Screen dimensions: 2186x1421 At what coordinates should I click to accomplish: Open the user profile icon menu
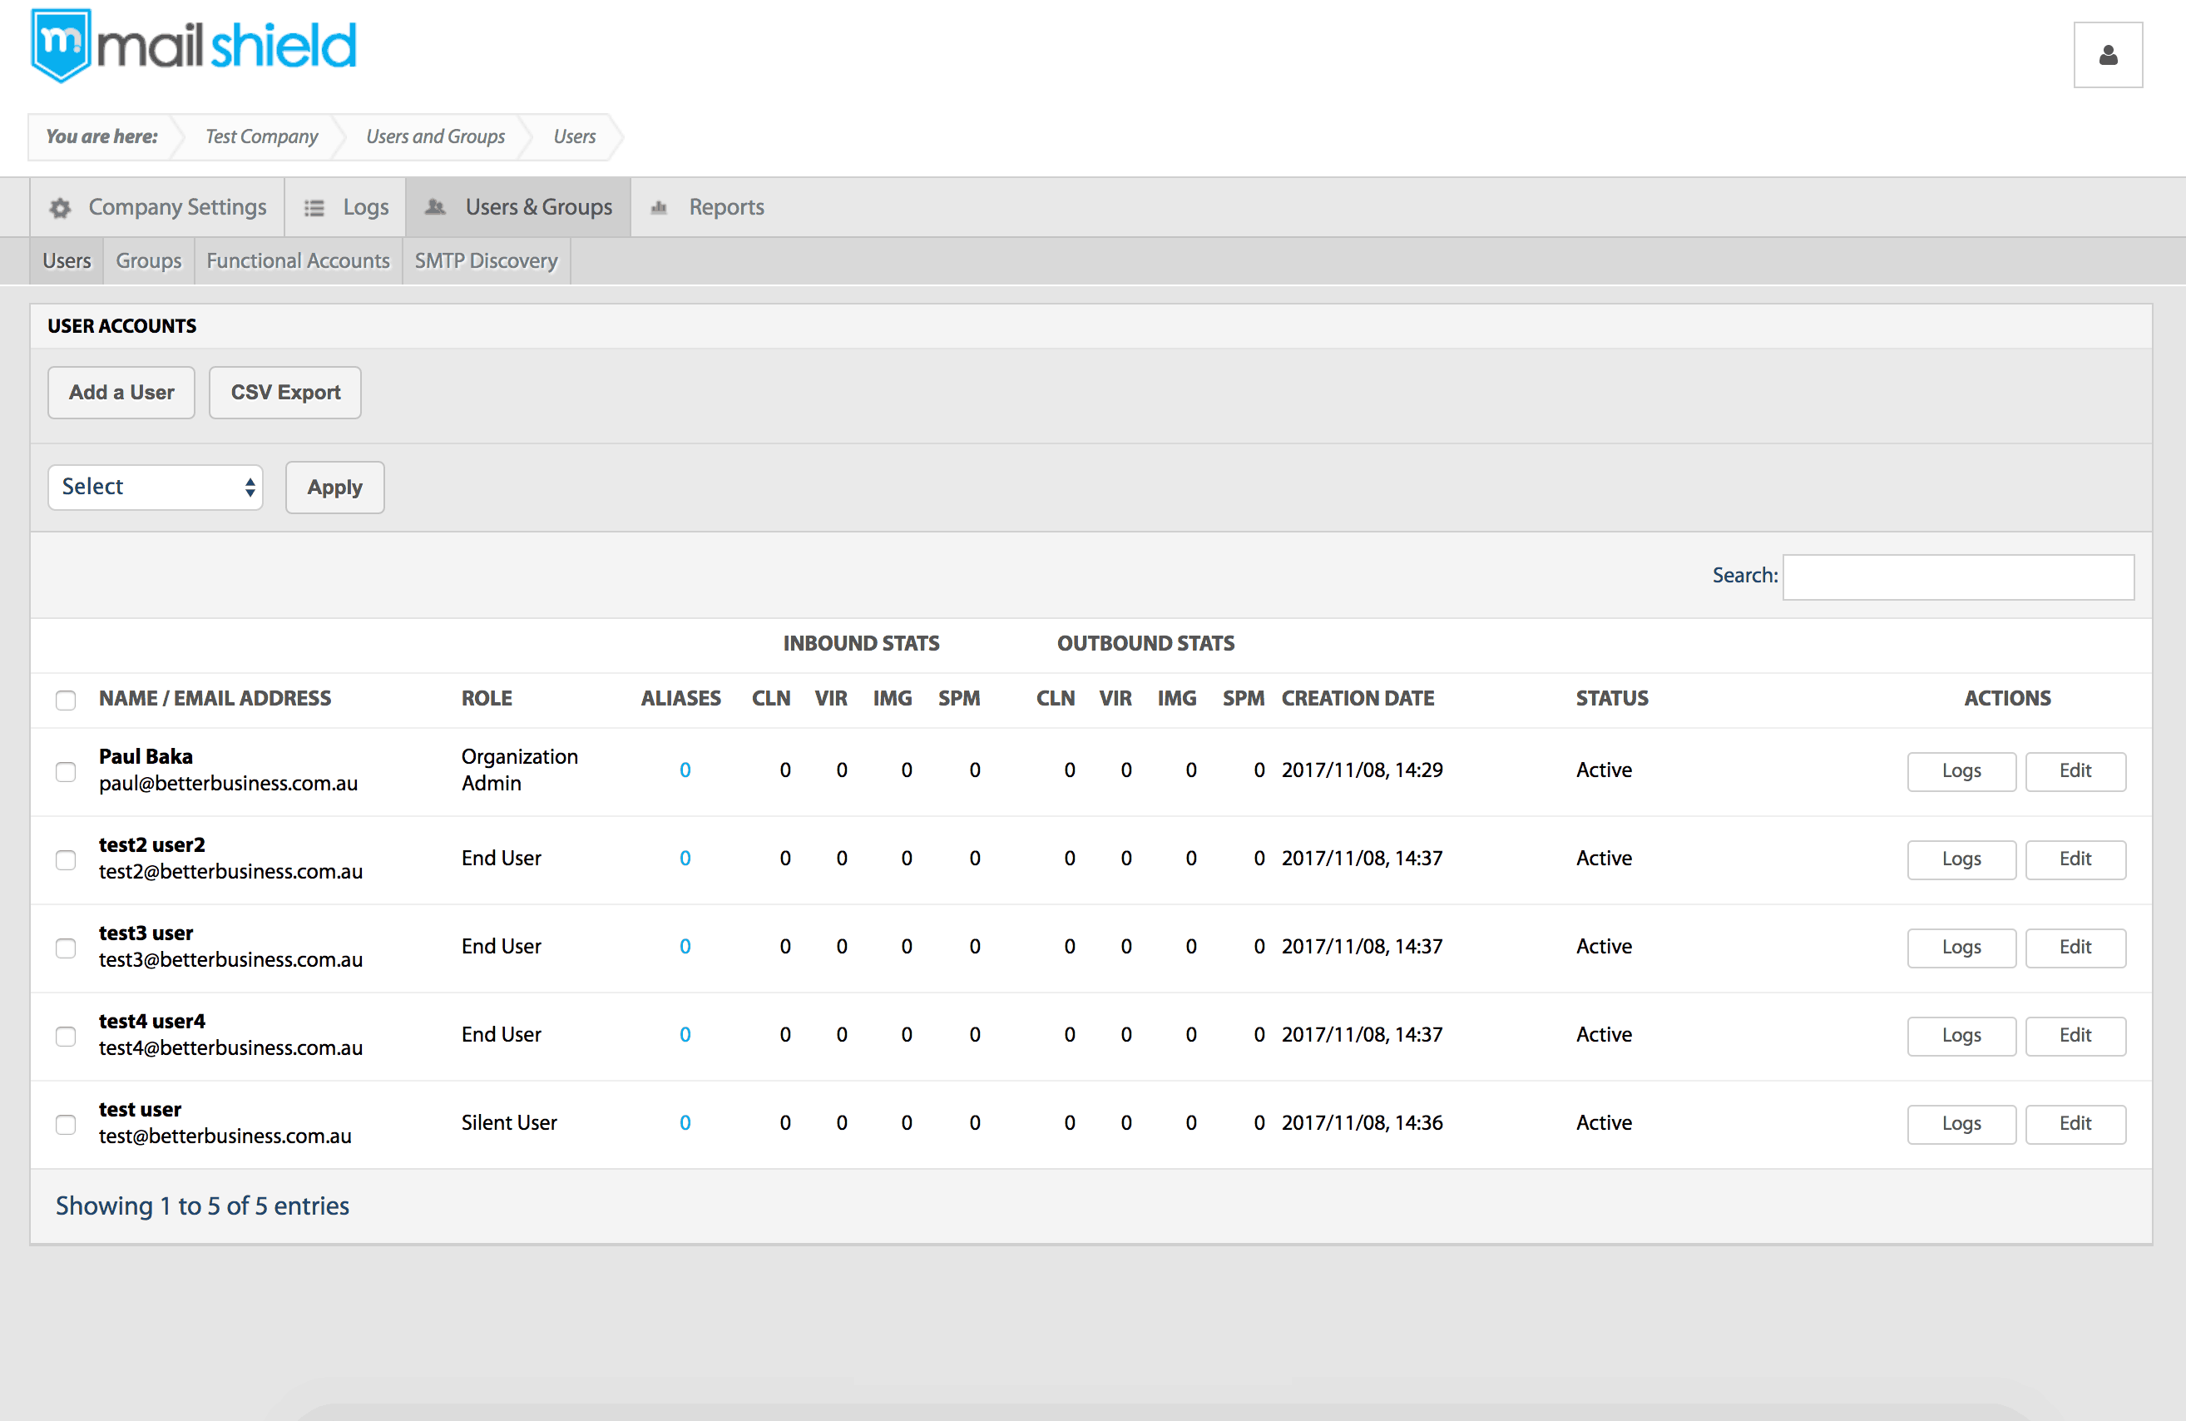point(2108,55)
